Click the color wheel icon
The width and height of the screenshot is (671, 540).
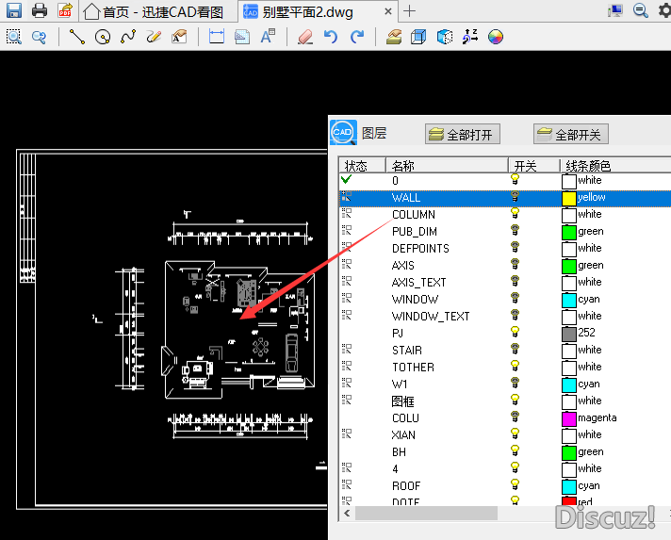tap(496, 37)
